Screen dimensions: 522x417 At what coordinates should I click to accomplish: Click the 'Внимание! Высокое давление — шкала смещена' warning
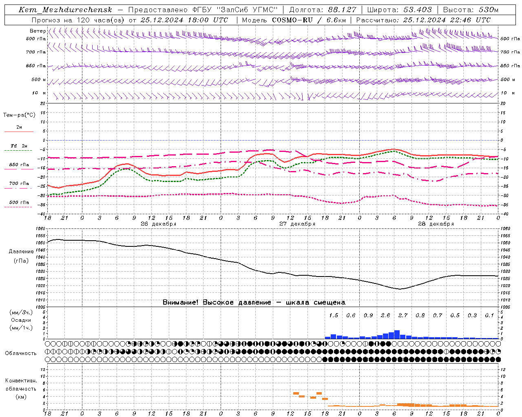[254, 302]
